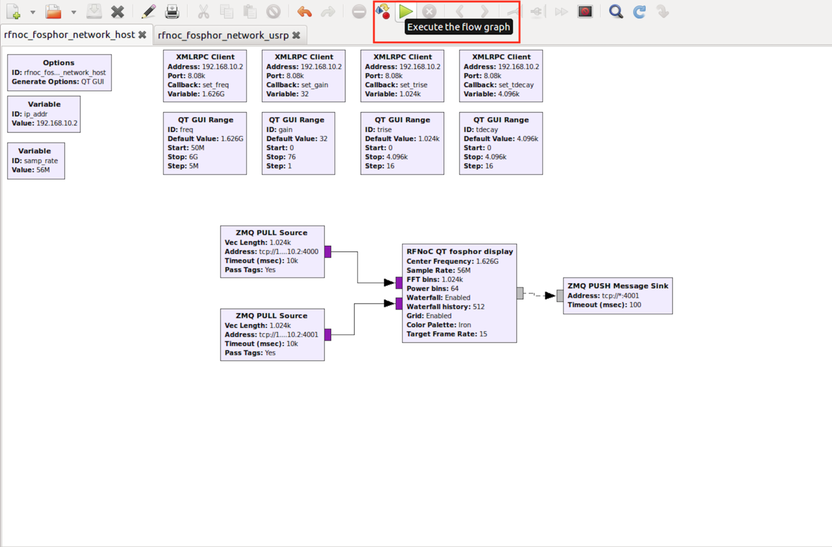832x547 pixels.
Task: Execute the flow graph with the play icon
Action: 406,11
